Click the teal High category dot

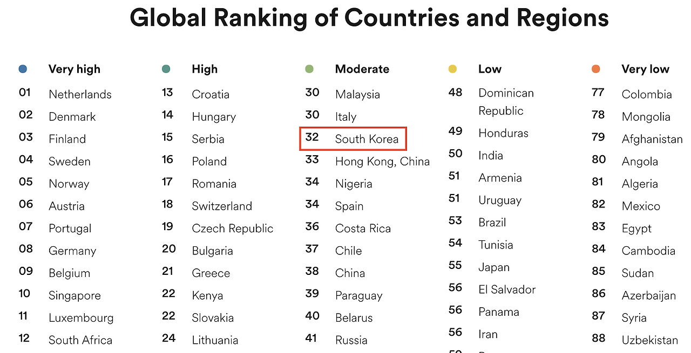click(x=166, y=69)
